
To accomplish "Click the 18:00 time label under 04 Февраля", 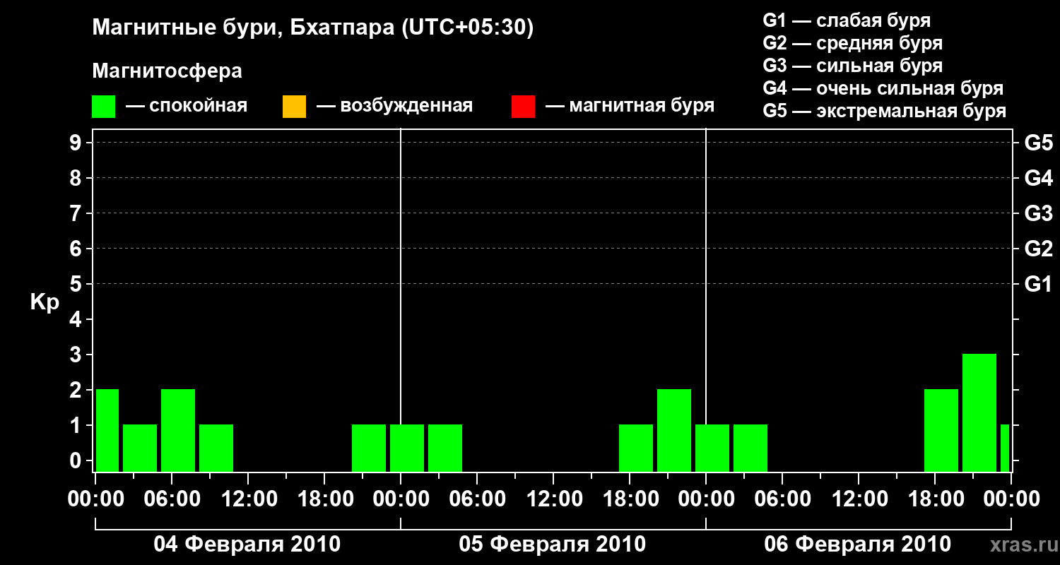I will (x=324, y=499).
